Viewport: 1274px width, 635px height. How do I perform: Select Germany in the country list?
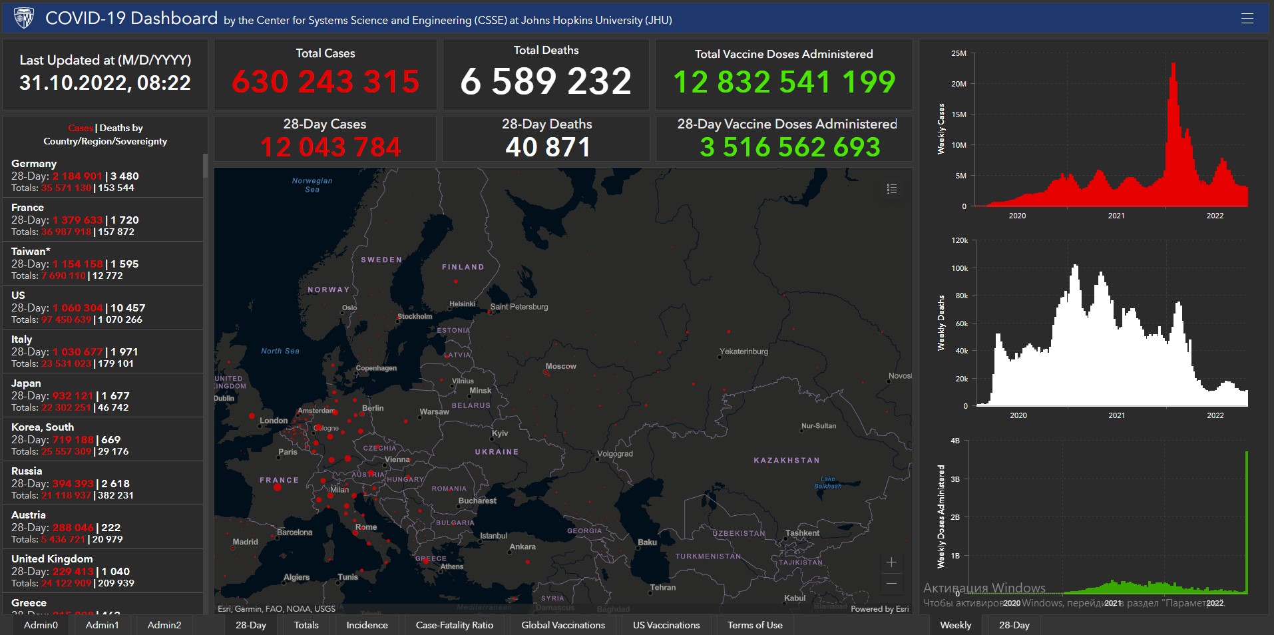(x=34, y=164)
